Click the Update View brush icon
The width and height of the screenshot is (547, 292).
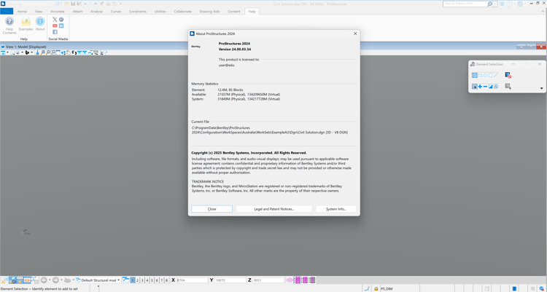pos(37,52)
